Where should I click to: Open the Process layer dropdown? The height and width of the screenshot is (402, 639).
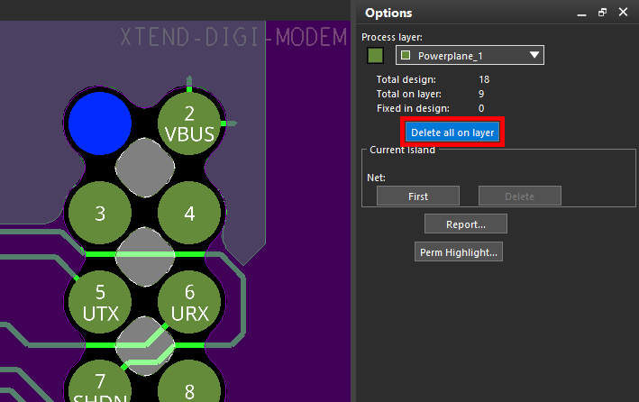click(x=470, y=55)
